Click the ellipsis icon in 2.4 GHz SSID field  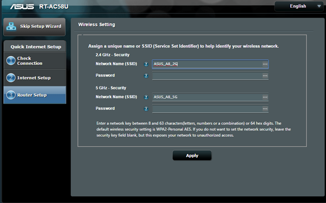(265, 64)
